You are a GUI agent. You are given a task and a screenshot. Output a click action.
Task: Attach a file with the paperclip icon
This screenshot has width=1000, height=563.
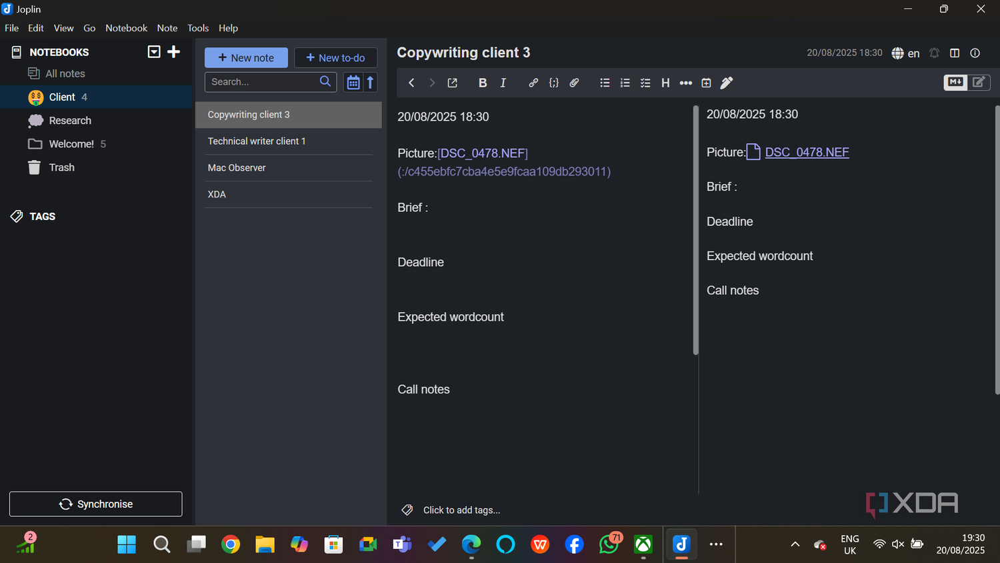[574, 83]
